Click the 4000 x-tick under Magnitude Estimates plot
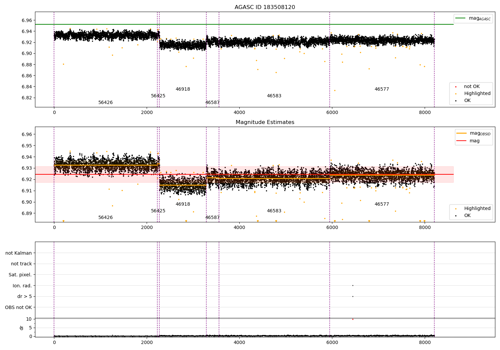 tap(239, 228)
